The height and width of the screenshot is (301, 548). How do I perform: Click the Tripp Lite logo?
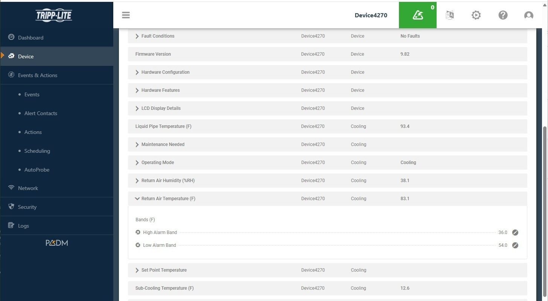[54, 15]
